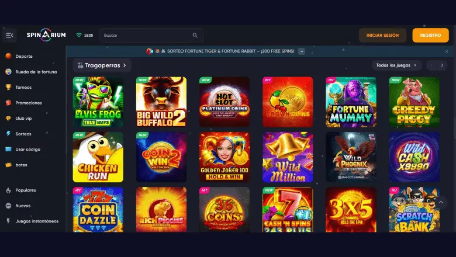Open the 36 Coins game

pyautogui.click(x=224, y=210)
